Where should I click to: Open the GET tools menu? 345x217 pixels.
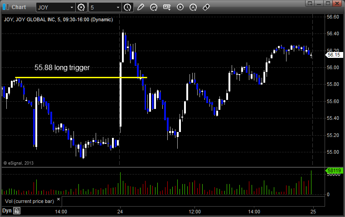pyautogui.click(x=167, y=7)
